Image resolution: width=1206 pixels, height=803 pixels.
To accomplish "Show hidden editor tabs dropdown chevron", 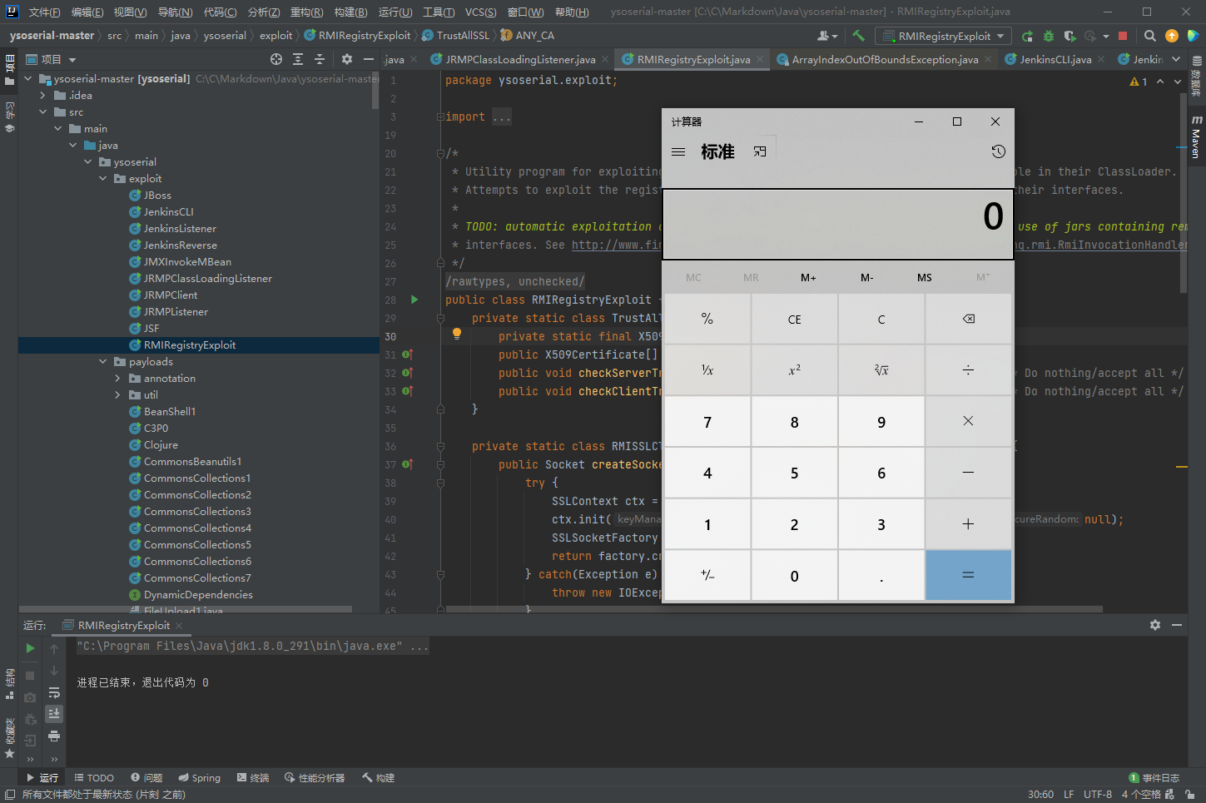I will point(1176,59).
